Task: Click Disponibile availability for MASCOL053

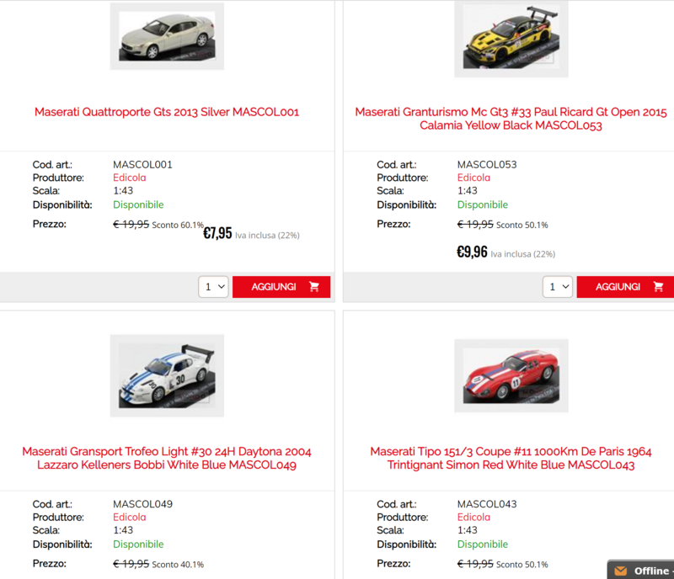Action: point(483,205)
